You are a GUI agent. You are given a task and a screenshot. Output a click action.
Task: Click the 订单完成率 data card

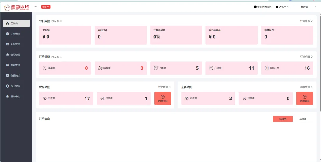tap(176, 35)
